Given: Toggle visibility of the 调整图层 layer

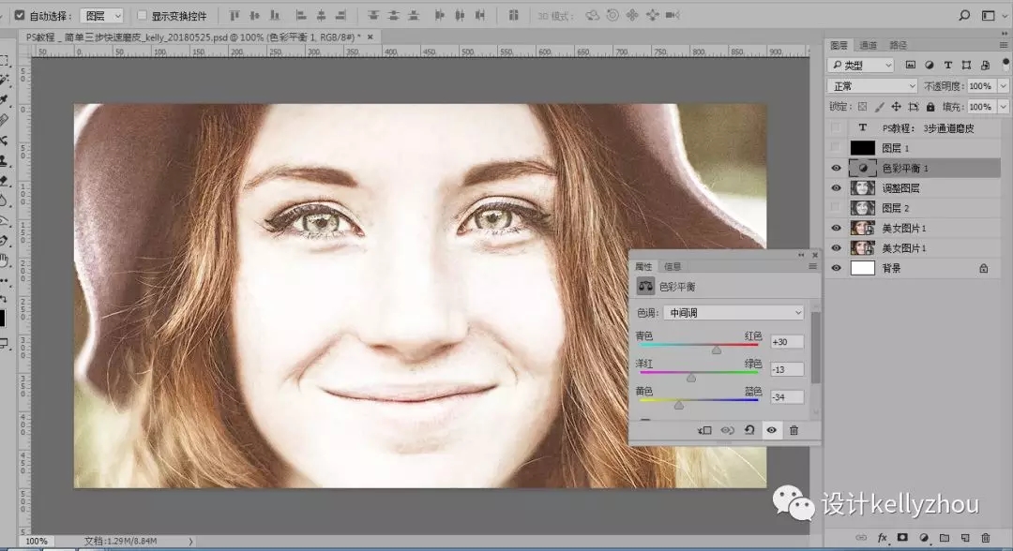Looking at the screenshot, I should 837,188.
